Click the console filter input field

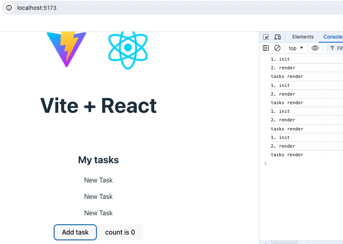click(335, 48)
